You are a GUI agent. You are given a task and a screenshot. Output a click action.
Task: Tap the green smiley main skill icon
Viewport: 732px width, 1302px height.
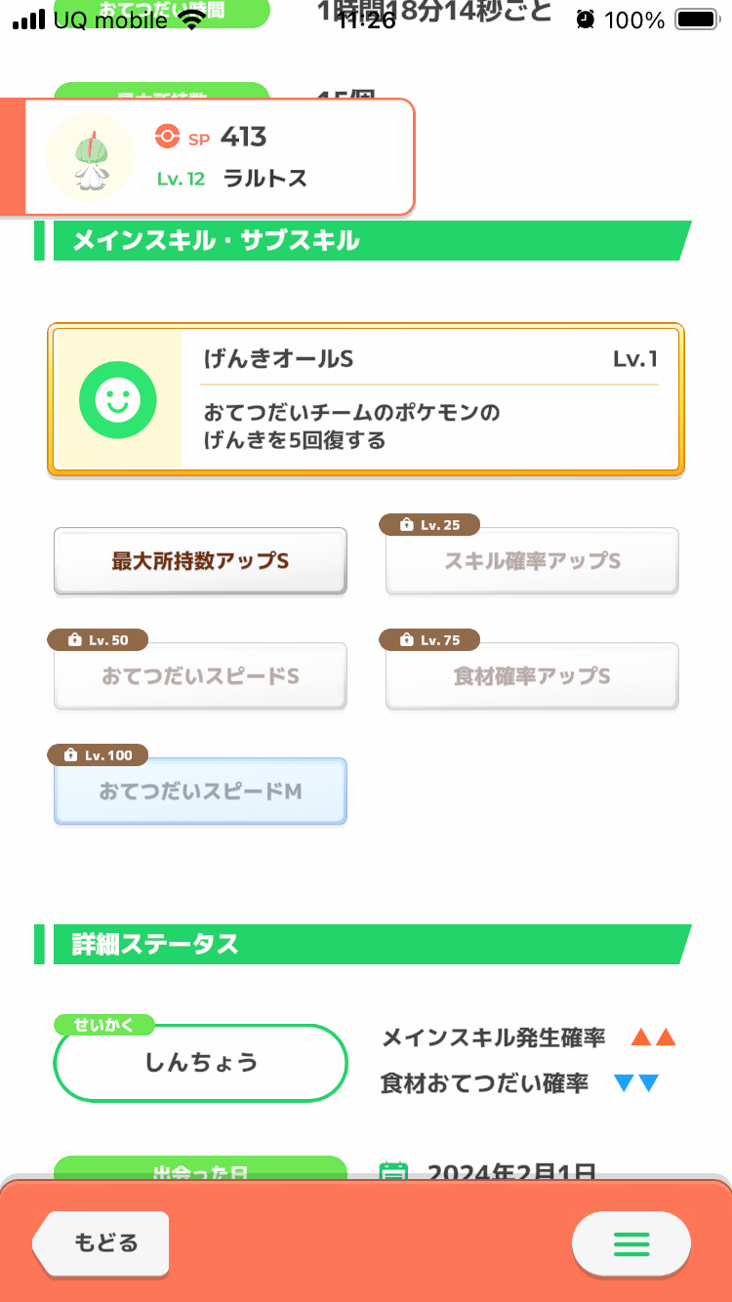(117, 398)
